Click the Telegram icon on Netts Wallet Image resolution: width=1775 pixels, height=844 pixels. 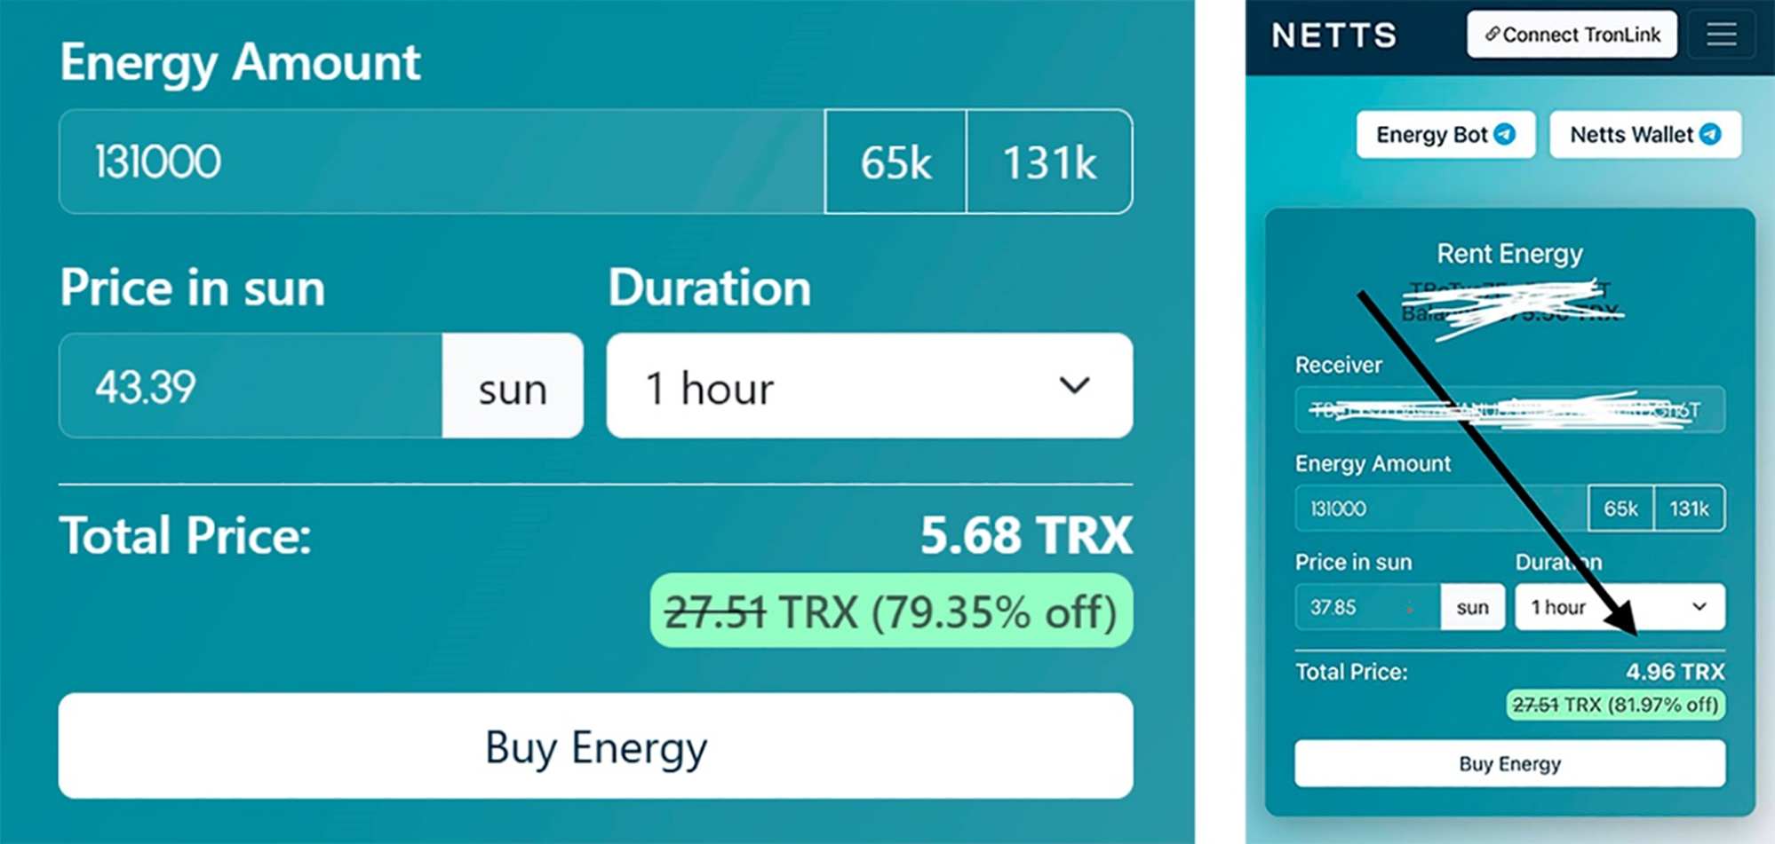[1710, 134]
